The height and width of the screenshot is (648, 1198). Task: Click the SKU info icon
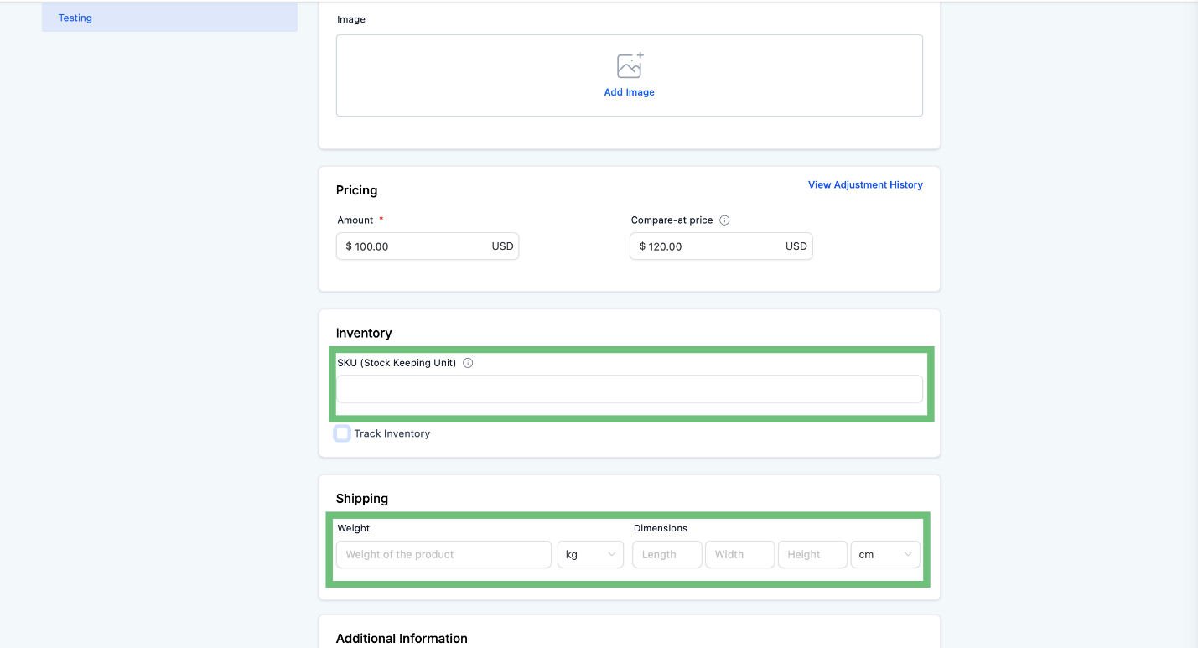(468, 363)
